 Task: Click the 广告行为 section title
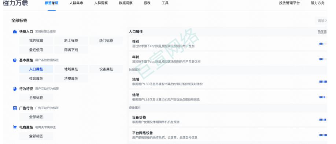[x=26, y=108]
